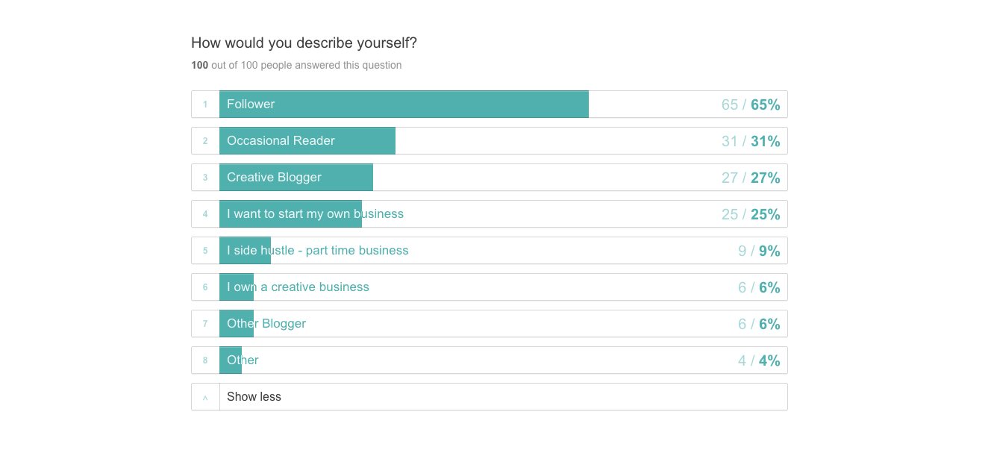Click the '100 out of 100 people answered' text
This screenshot has height=453, width=991.
[296, 66]
